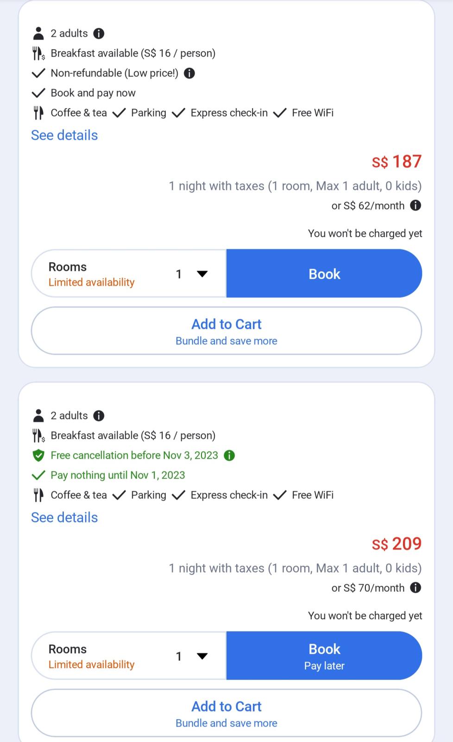
Task: Tap Book Pay later for S$ 209 room
Action: pyautogui.click(x=324, y=656)
